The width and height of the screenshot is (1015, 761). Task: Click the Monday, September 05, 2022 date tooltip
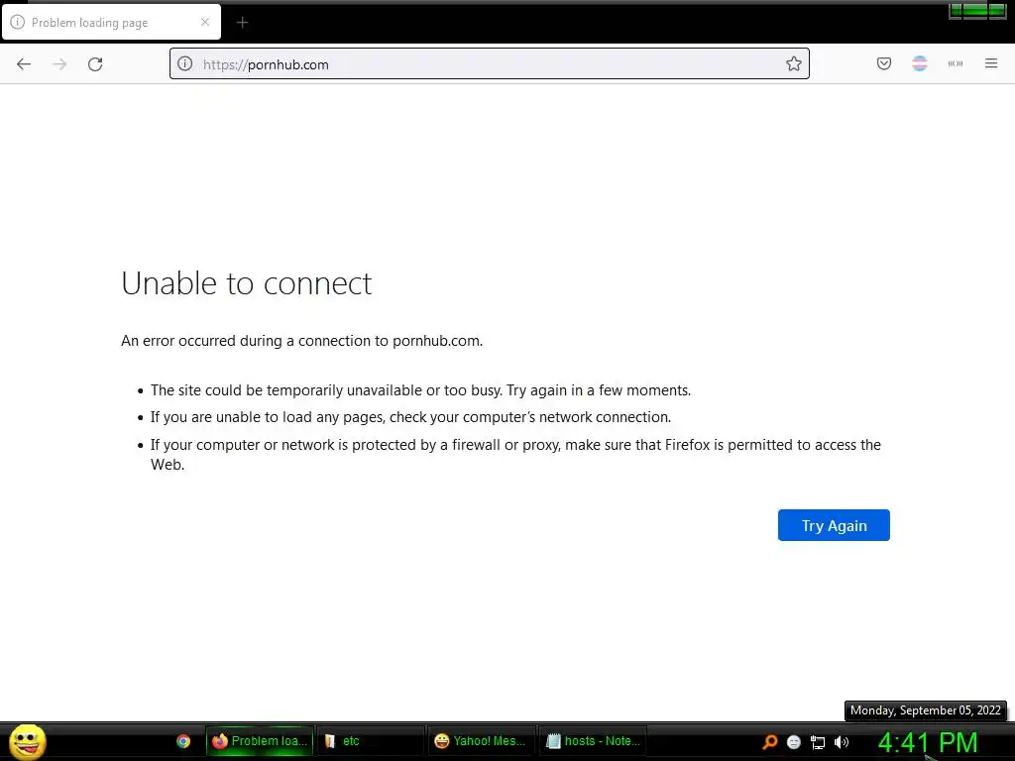point(925,710)
